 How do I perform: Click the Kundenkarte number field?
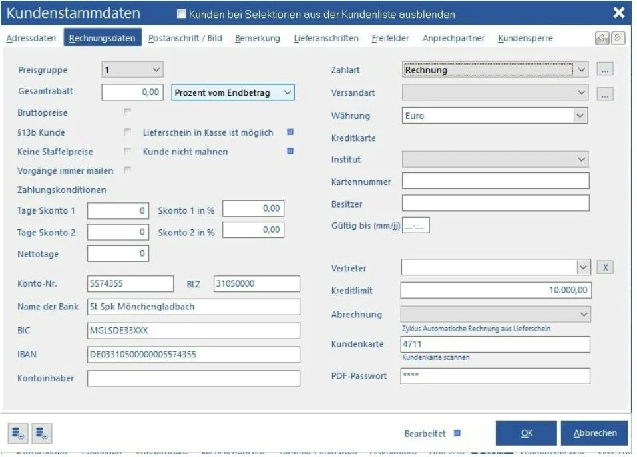point(495,344)
